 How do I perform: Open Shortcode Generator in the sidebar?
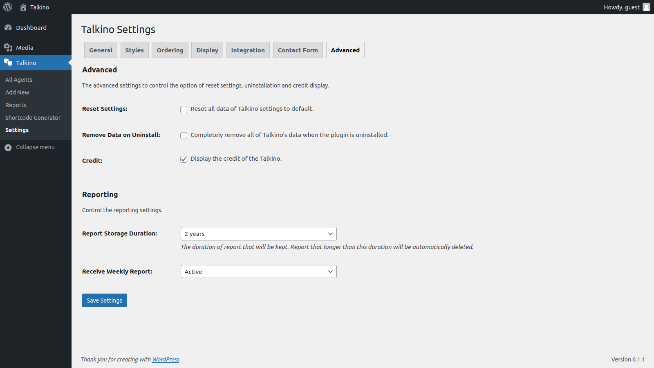pos(33,118)
